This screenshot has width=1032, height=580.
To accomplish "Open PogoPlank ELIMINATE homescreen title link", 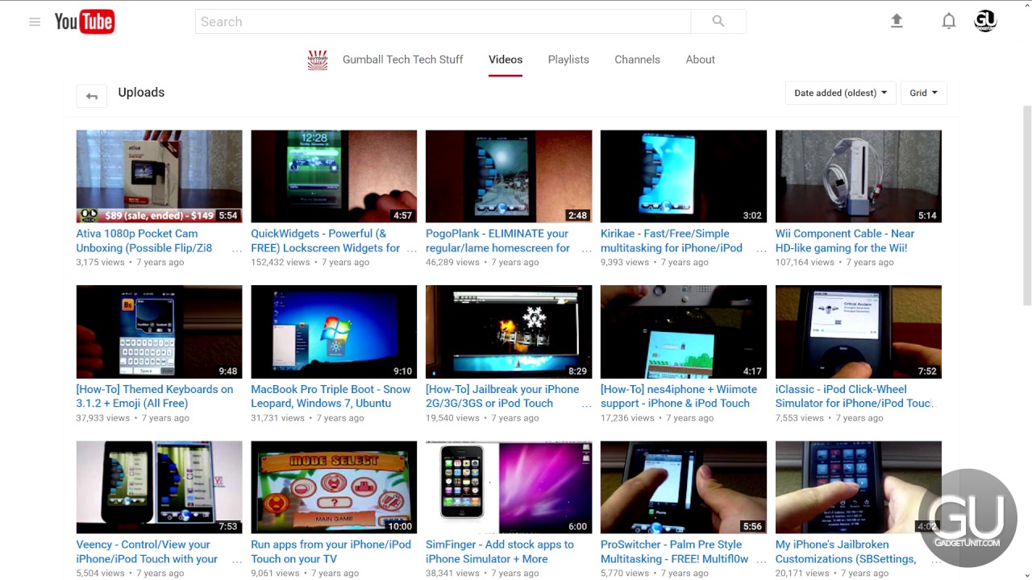I will click(498, 241).
